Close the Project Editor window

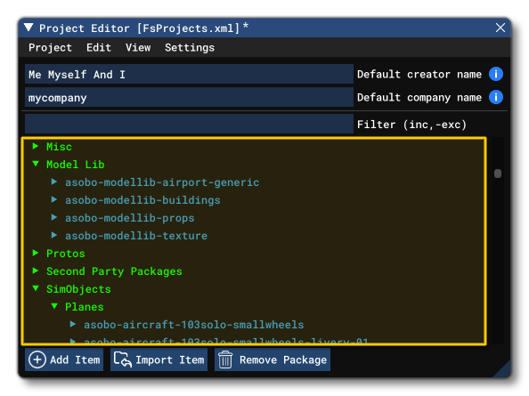coord(500,28)
